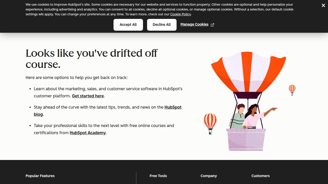Click the Customers footer heading
The image size is (328, 184).
click(x=260, y=176)
